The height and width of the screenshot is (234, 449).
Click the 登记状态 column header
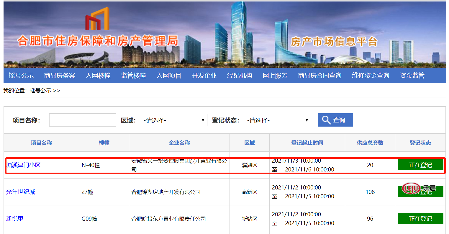tap(420, 143)
